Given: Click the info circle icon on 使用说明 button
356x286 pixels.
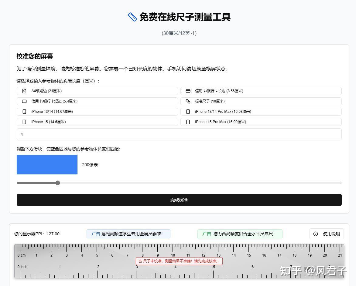Looking at the screenshot, I should (x=315, y=234).
